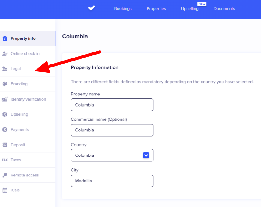Click the Remote access key icon
Screen dimensions: 261x207
point(5,175)
